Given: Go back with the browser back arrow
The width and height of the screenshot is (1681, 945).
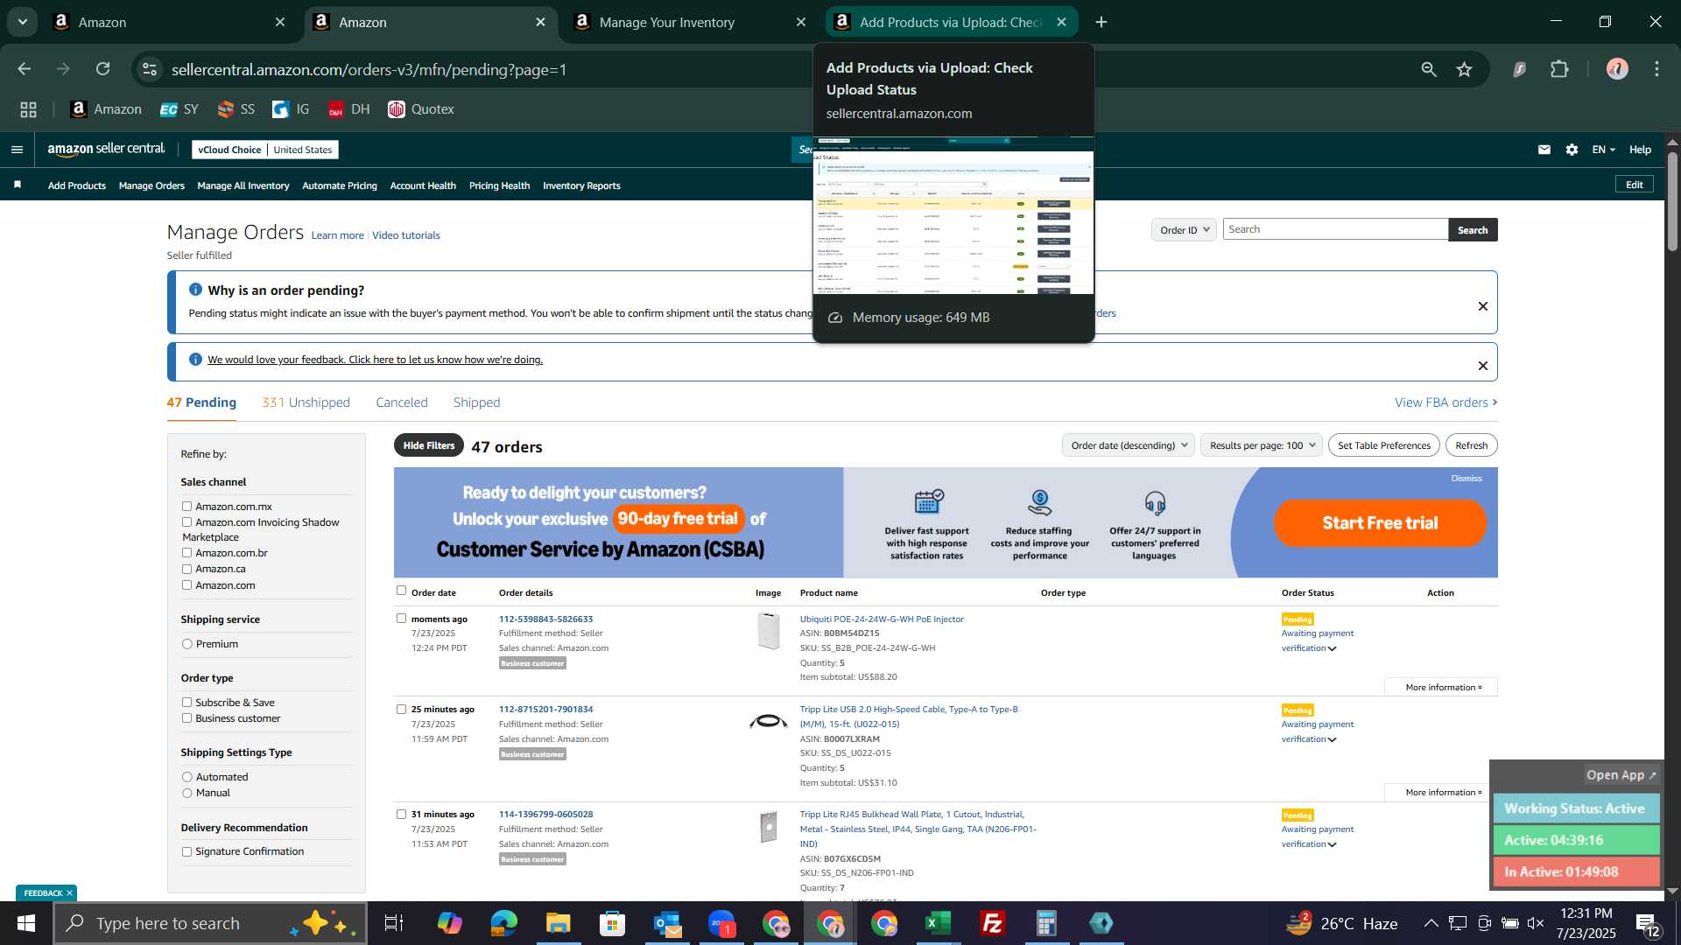Looking at the screenshot, I should point(25,69).
